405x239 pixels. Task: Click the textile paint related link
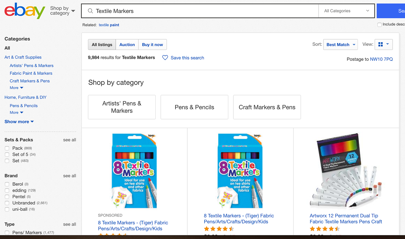click(109, 25)
